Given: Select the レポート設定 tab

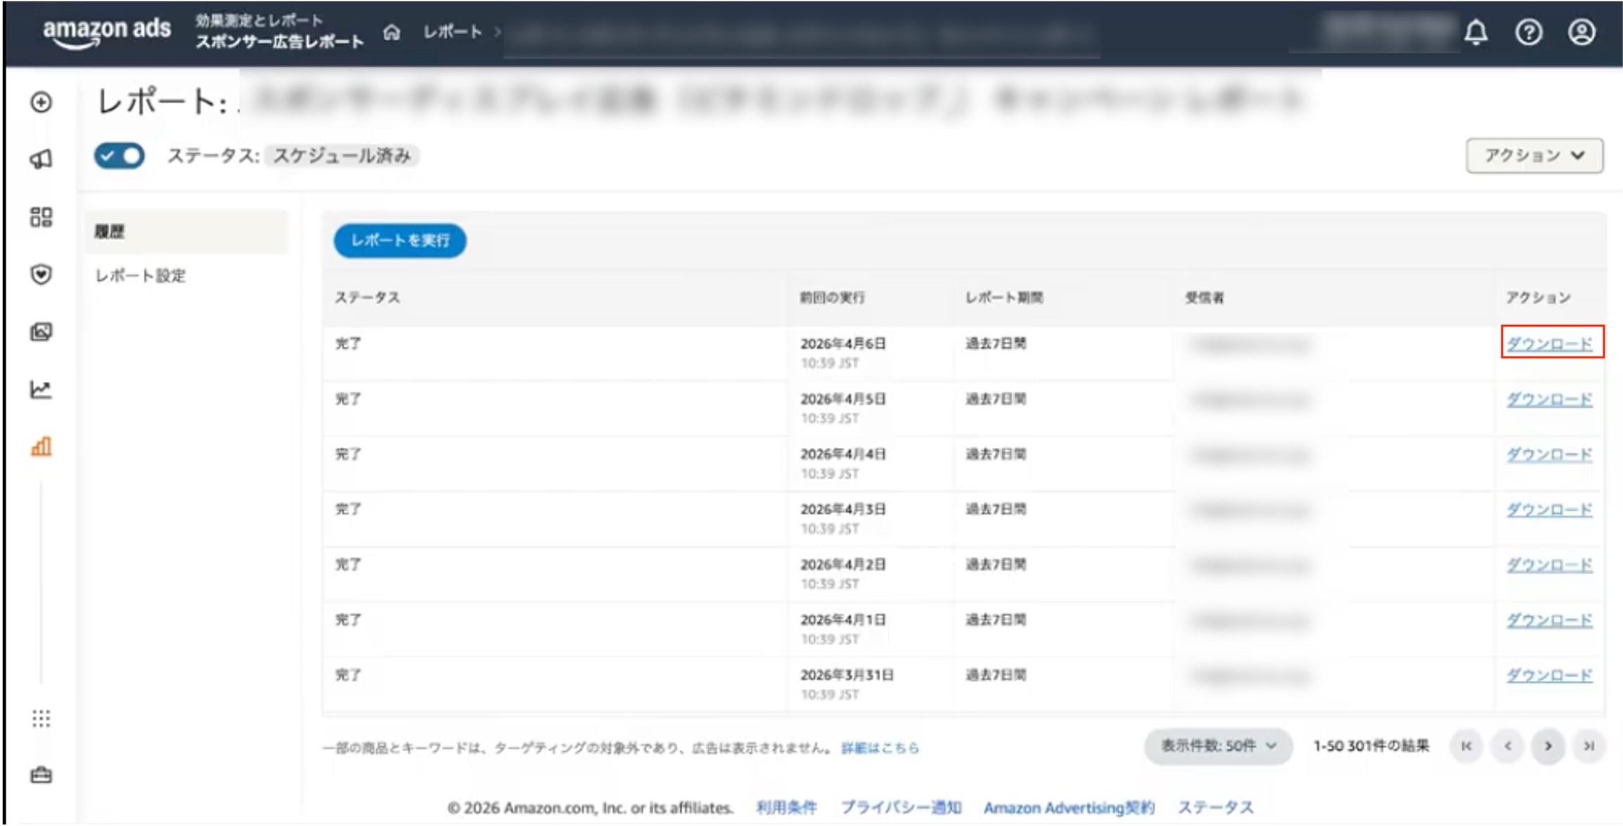Looking at the screenshot, I should coord(141,276).
